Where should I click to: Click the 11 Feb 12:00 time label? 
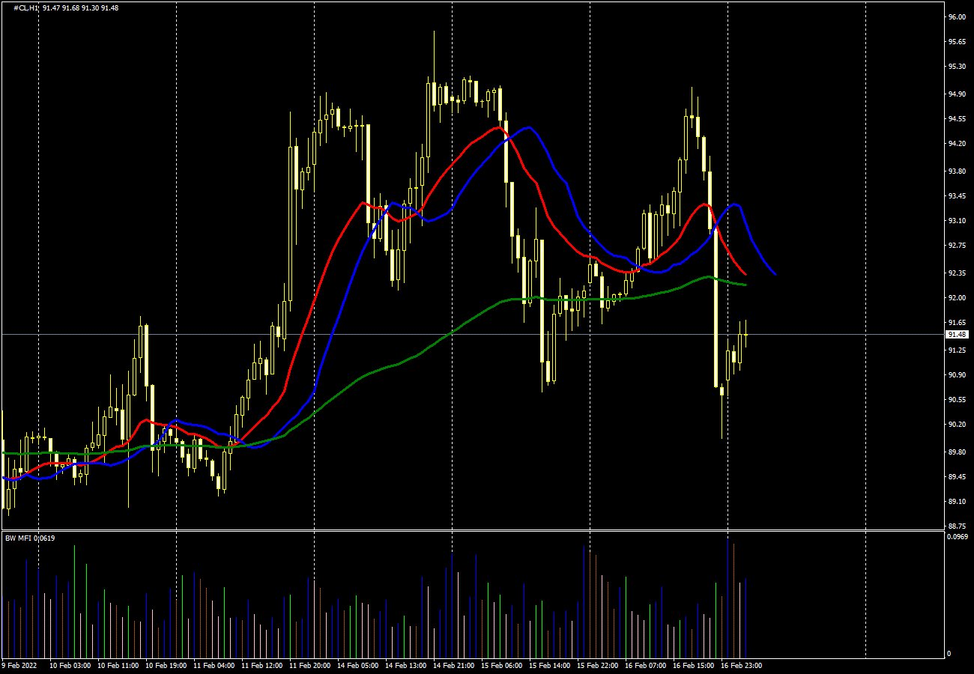pos(262,665)
